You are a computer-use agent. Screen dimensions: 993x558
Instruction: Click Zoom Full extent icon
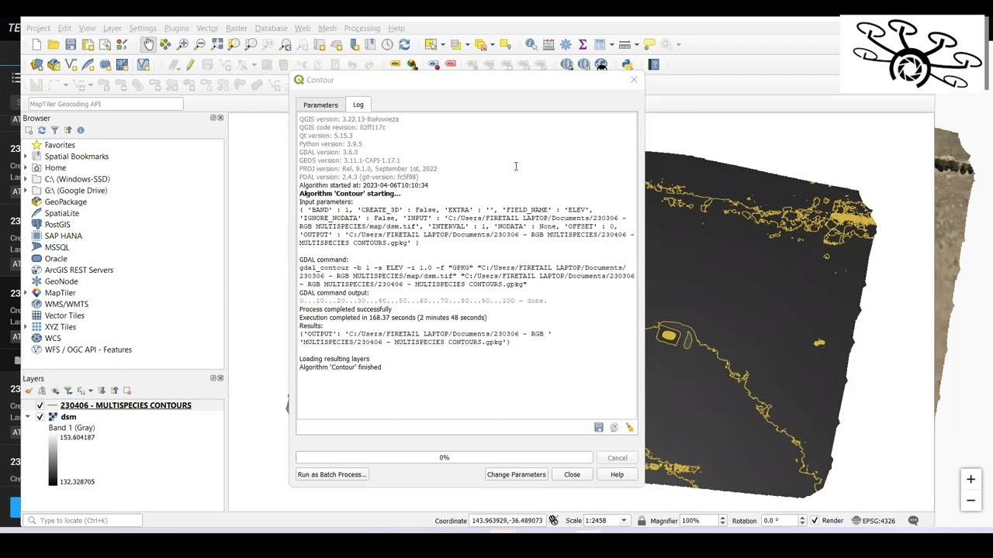(x=216, y=45)
